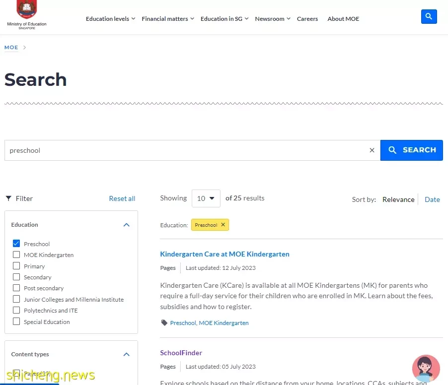The width and height of the screenshot is (448, 385).
Task: Click the blue SEARCH button
Action: click(411, 150)
